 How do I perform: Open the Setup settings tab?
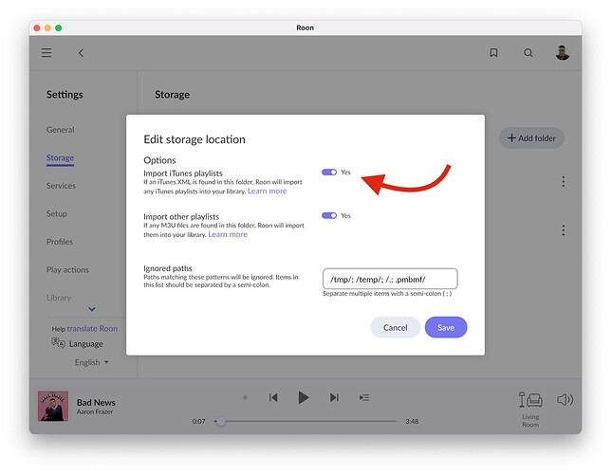pos(57,214)
